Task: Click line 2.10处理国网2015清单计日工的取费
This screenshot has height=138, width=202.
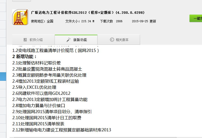Action: pyautogui.click(x=47, y=118)
